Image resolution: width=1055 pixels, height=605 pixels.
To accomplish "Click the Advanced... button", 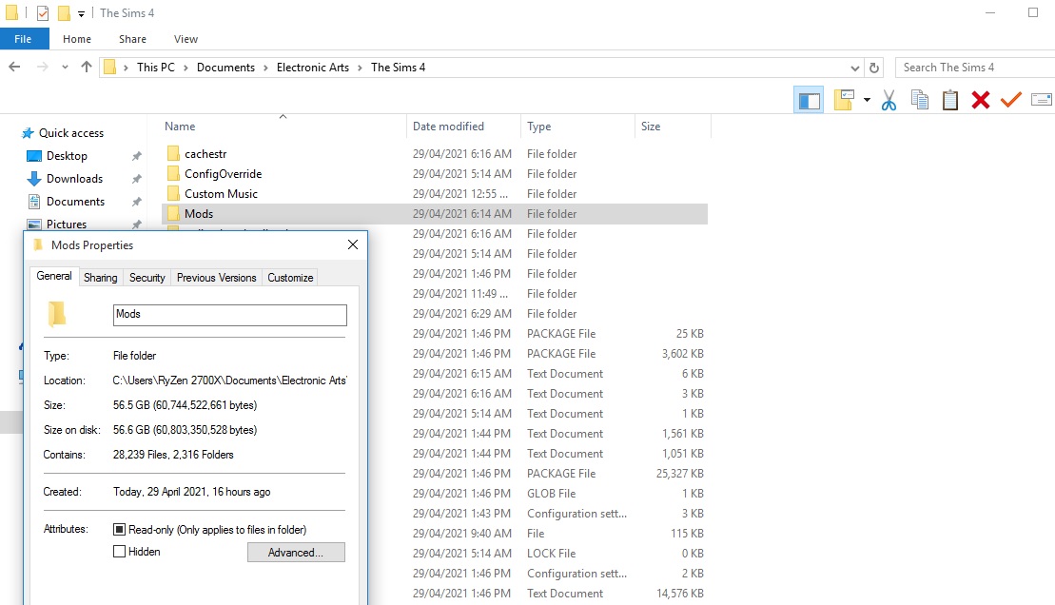I will click(296, 553).
